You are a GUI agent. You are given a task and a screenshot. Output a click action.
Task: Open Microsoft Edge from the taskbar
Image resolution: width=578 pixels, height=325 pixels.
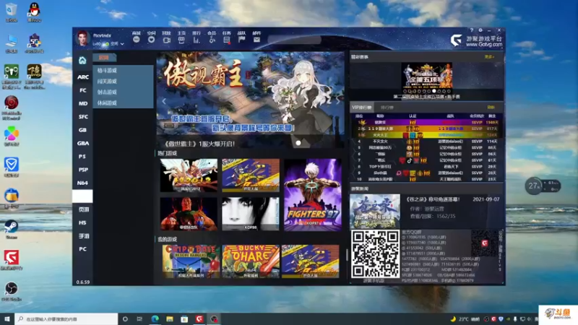click(x=155, y=319)
